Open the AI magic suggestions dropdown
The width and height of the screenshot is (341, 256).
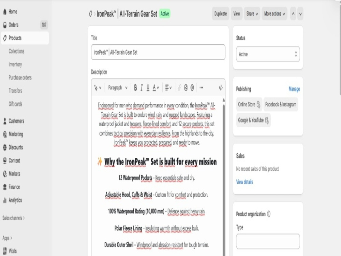click(98, 88)
